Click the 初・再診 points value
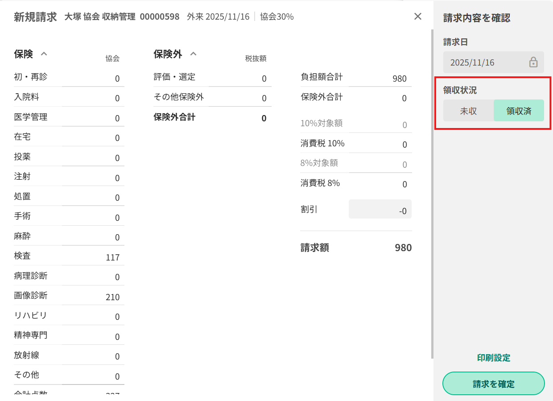 tap(117, 79)
